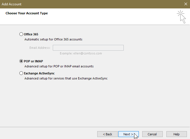Click the bold POP or IMAP label text
Screen dimensions: 190x139
coord(33,61)
